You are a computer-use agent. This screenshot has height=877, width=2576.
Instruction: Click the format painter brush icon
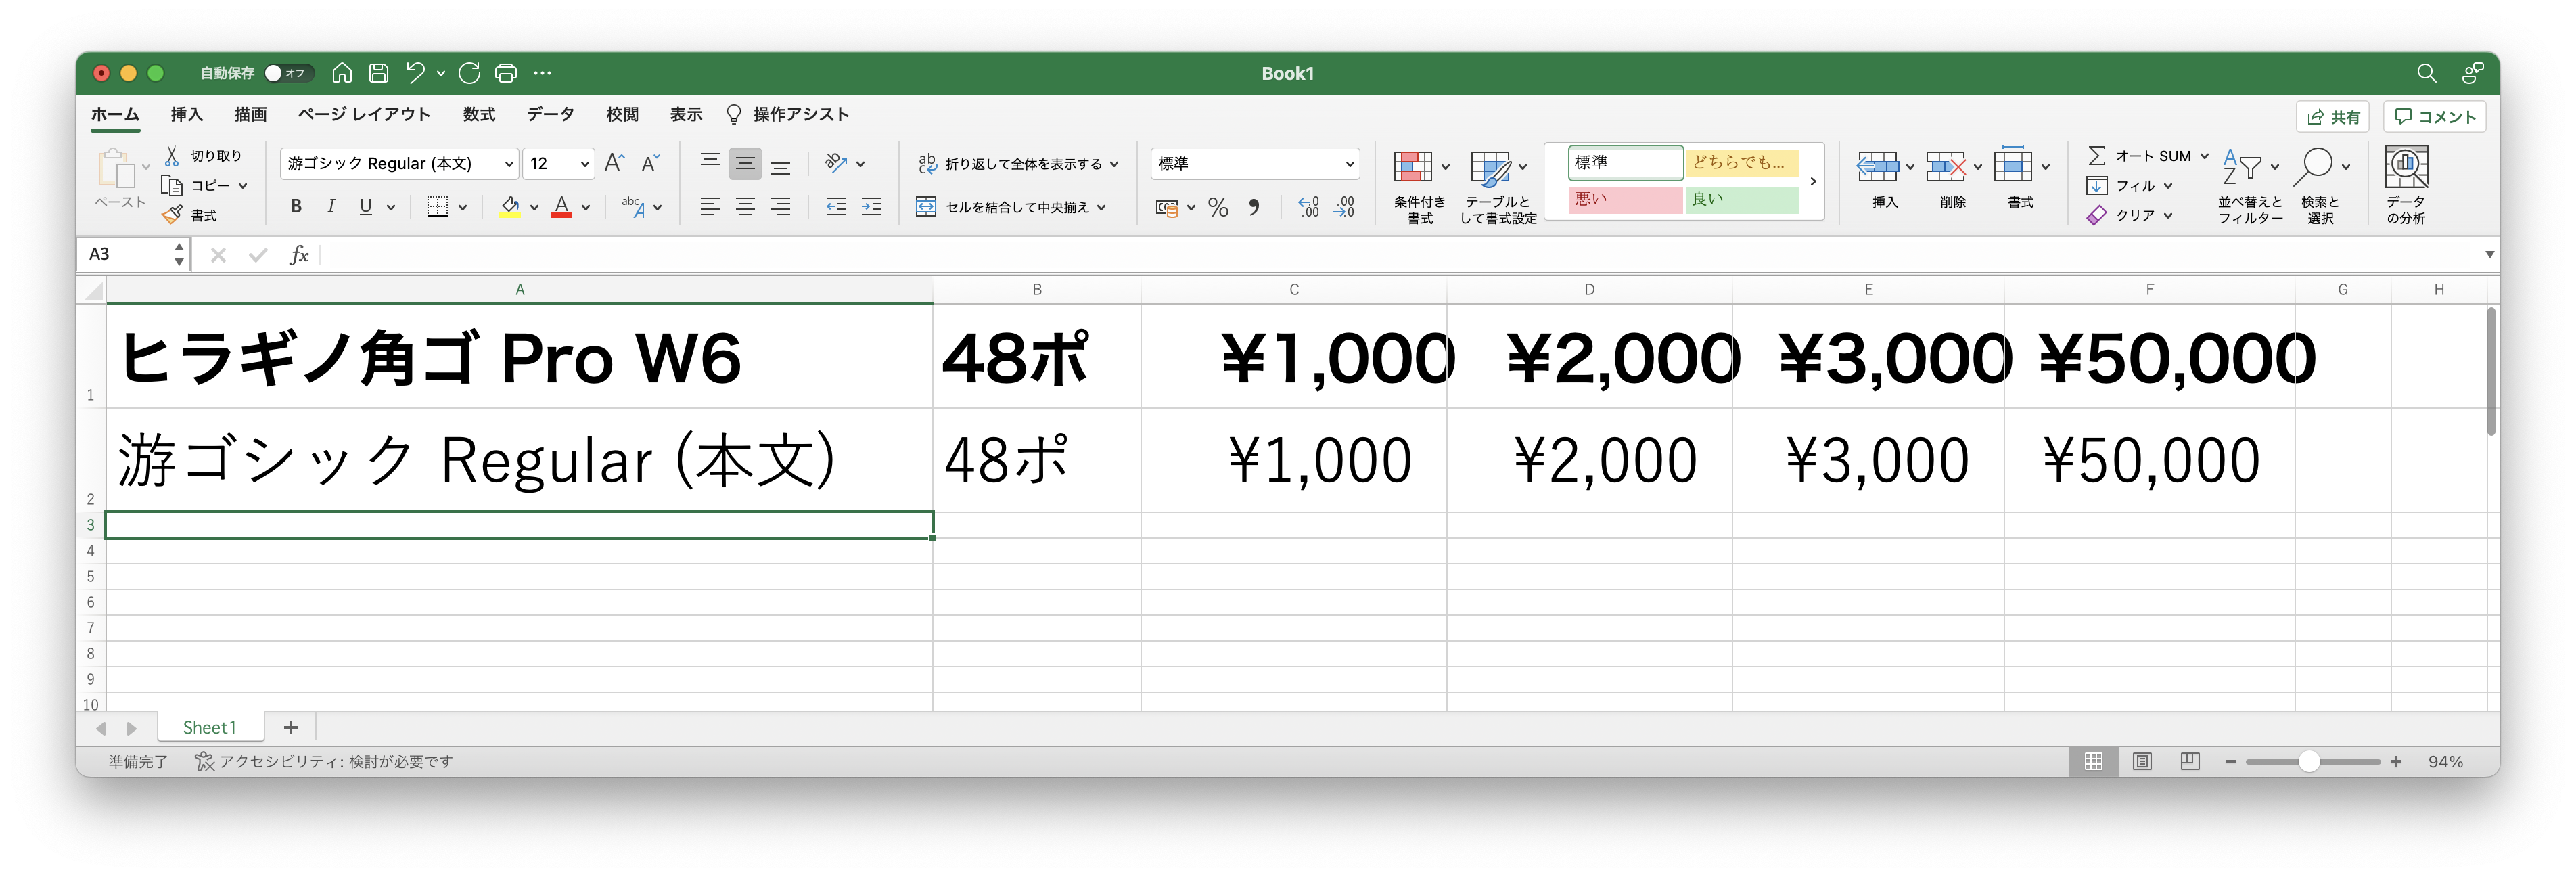click(172, 215)
